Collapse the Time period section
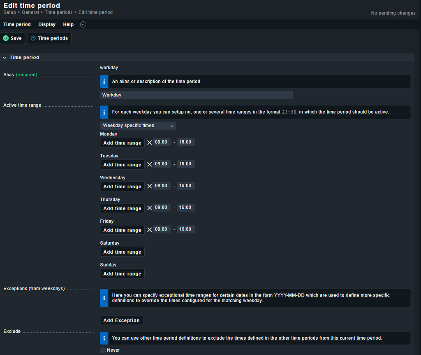 point(5,58)
